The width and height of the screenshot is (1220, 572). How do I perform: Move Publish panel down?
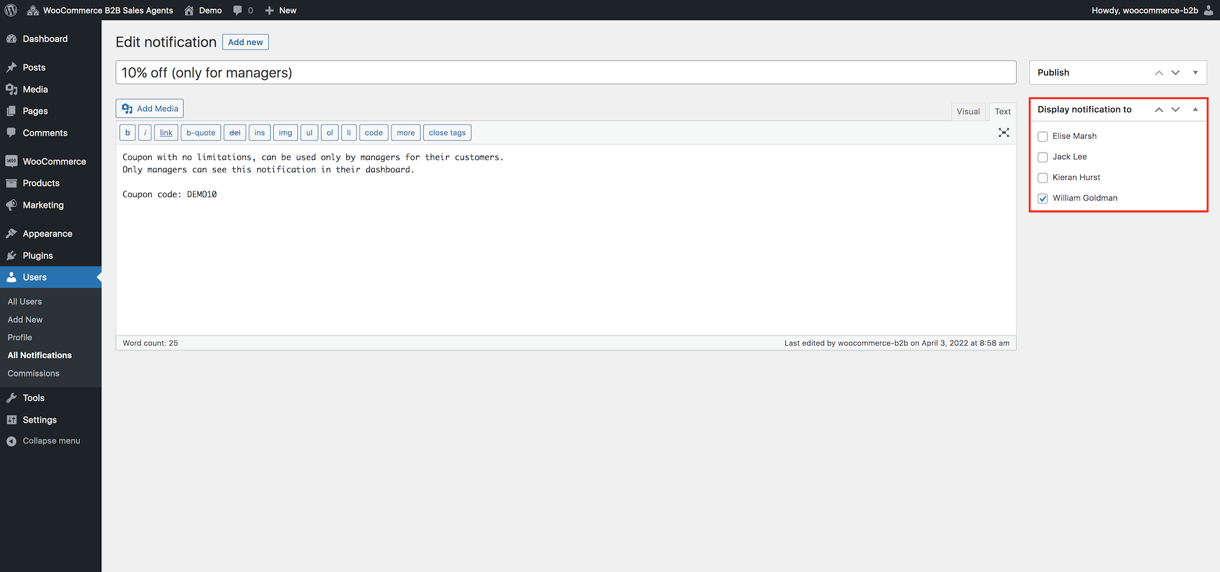[1176, 72]
